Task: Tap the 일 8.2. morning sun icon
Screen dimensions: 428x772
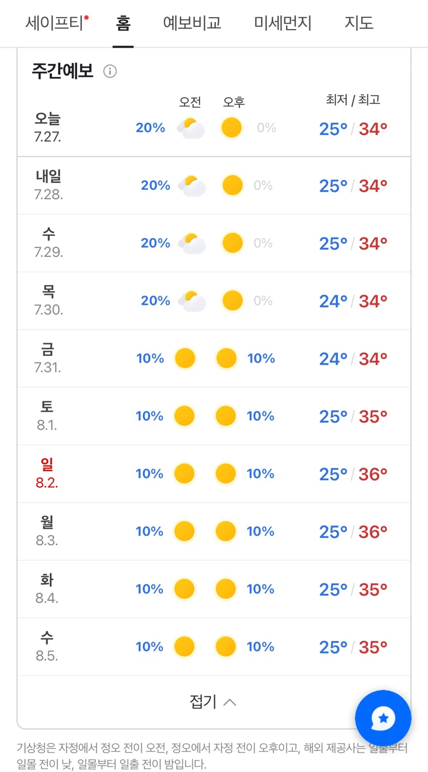Action: 185,473
